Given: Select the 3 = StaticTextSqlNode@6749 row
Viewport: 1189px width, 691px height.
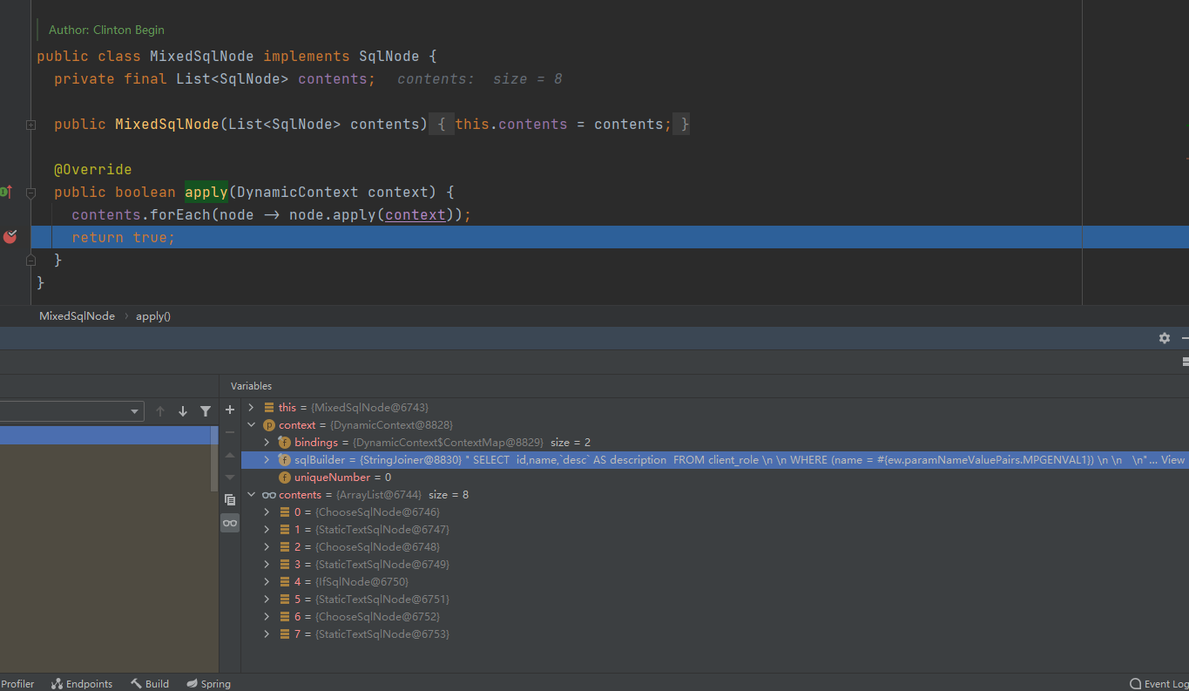Looking at the screenshot, I should tap(714, 565).
